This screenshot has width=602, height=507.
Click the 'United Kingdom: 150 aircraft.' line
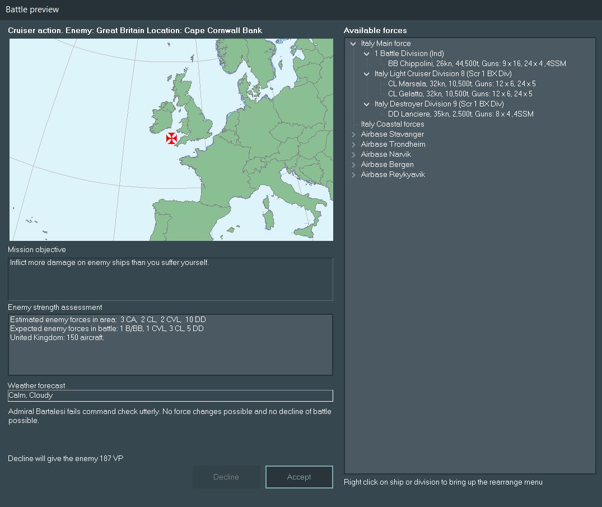57,338
